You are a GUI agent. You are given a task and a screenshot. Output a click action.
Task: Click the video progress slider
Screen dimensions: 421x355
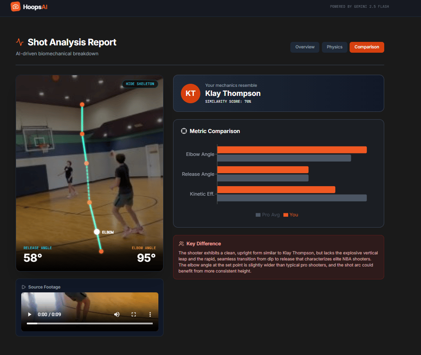point(90,323)
